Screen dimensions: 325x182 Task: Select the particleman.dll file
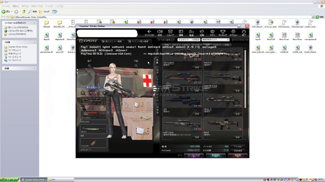[x=46, y=49]
